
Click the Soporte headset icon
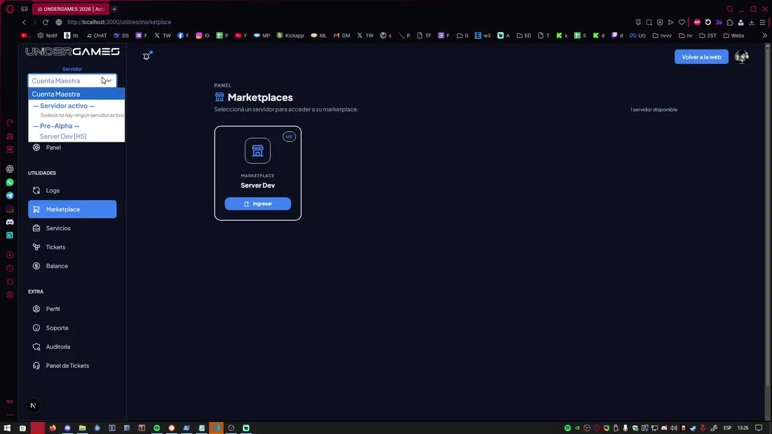click(36, 328)
